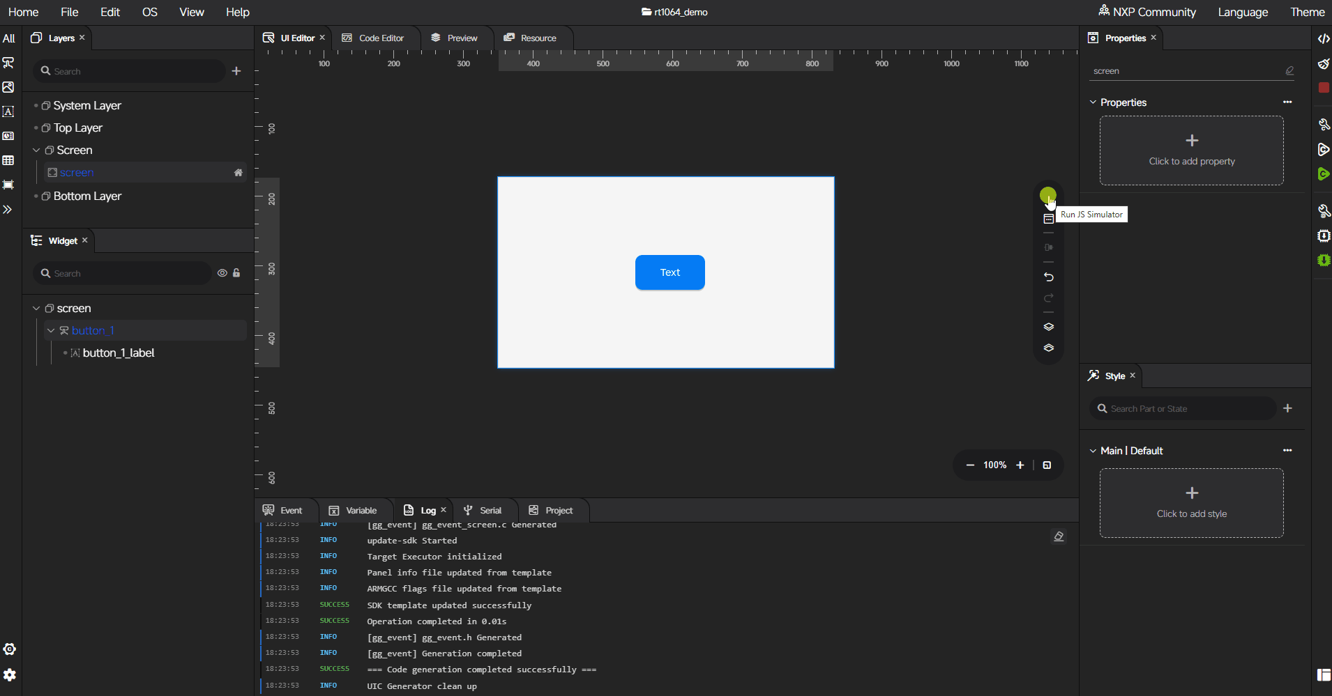Viewport: 1332px width, 696px height.
Task: Collapse the Screen layer group
Action: 36,150
